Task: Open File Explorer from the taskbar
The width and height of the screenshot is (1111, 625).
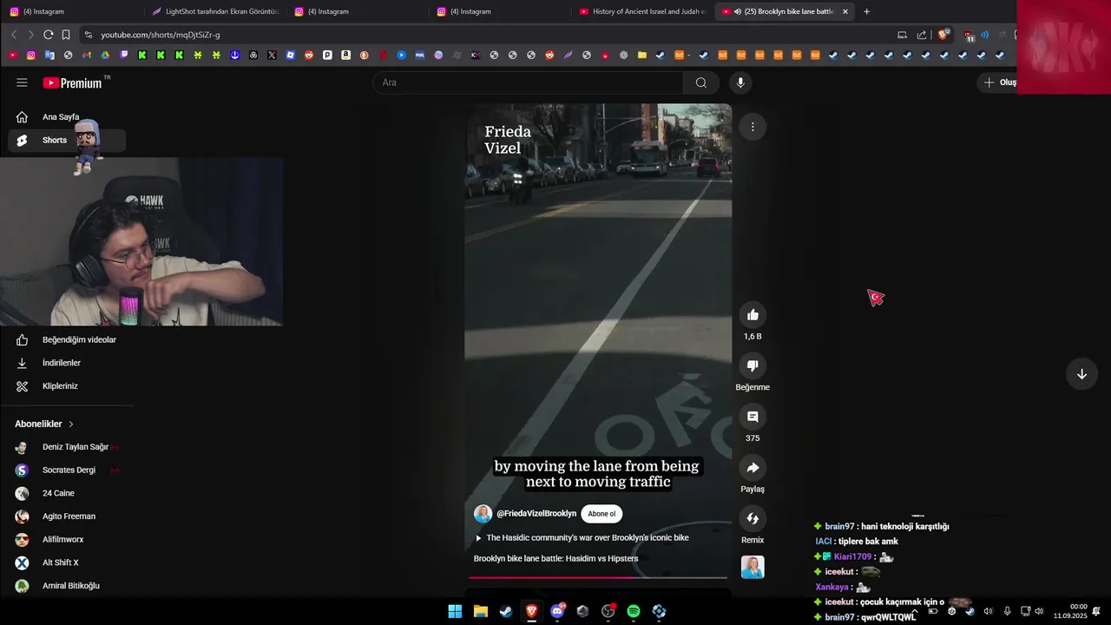Action: click(480, 611)
